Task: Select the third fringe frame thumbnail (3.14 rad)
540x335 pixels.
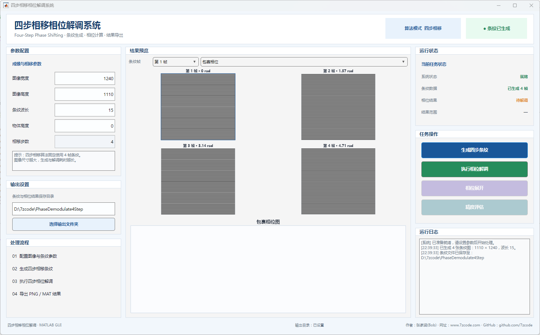Action: point(198,182)
